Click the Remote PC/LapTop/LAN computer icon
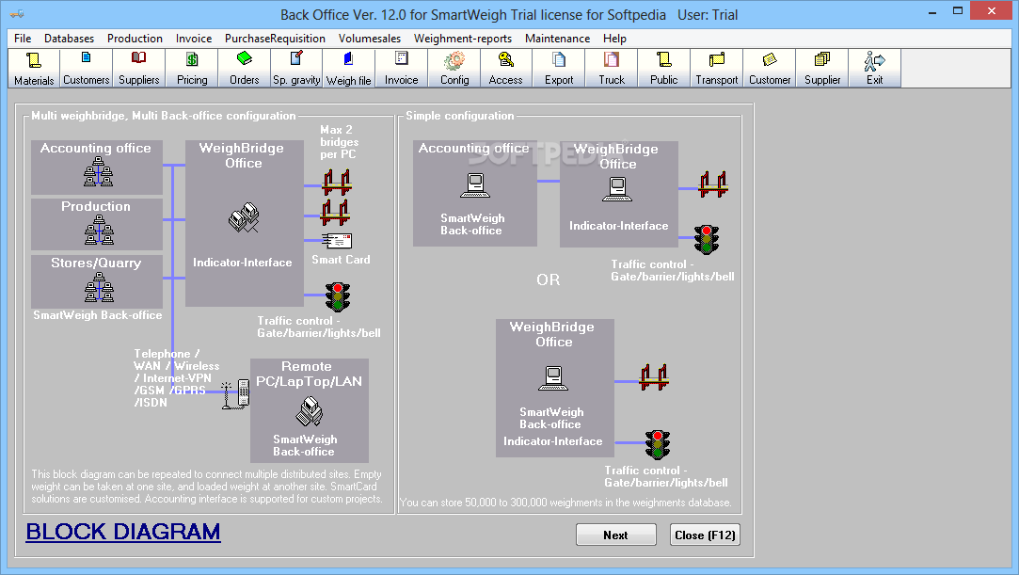 click(x=310, y=411)
